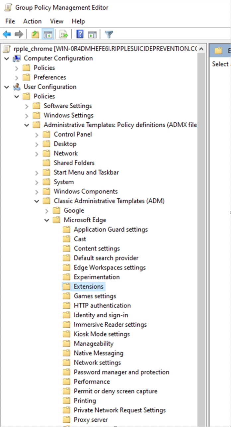Select Immersive Reader settings
The image size is (231, 427).
click(110, 325)
